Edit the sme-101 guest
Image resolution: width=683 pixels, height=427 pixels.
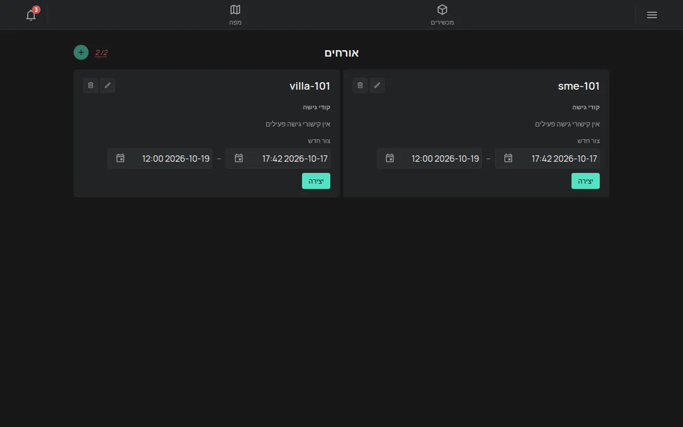pyautogui.click(x=377, y=85)
